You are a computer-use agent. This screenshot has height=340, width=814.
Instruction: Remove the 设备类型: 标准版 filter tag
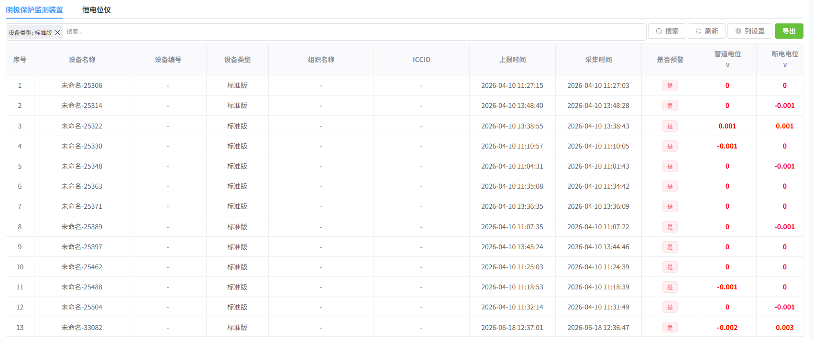click(x=57, y=32)
